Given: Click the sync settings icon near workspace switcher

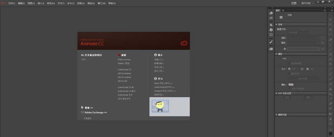Looking at the screenshot, I should [294, 3].
